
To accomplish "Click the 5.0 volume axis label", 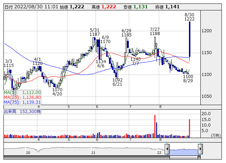I will tap(205, 131).
